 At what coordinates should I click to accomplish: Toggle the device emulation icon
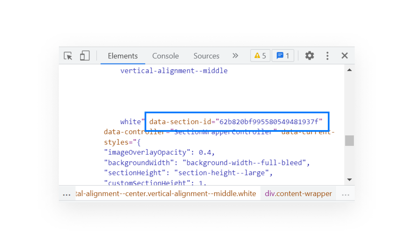(x=84, y=56)
